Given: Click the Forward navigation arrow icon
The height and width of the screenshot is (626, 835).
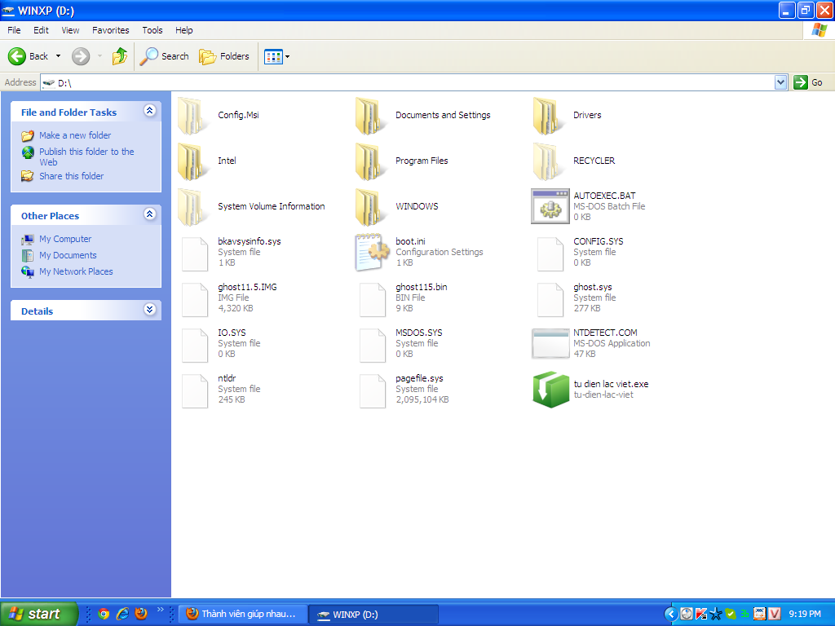Looking at the screenshot, I should (81, 56).
